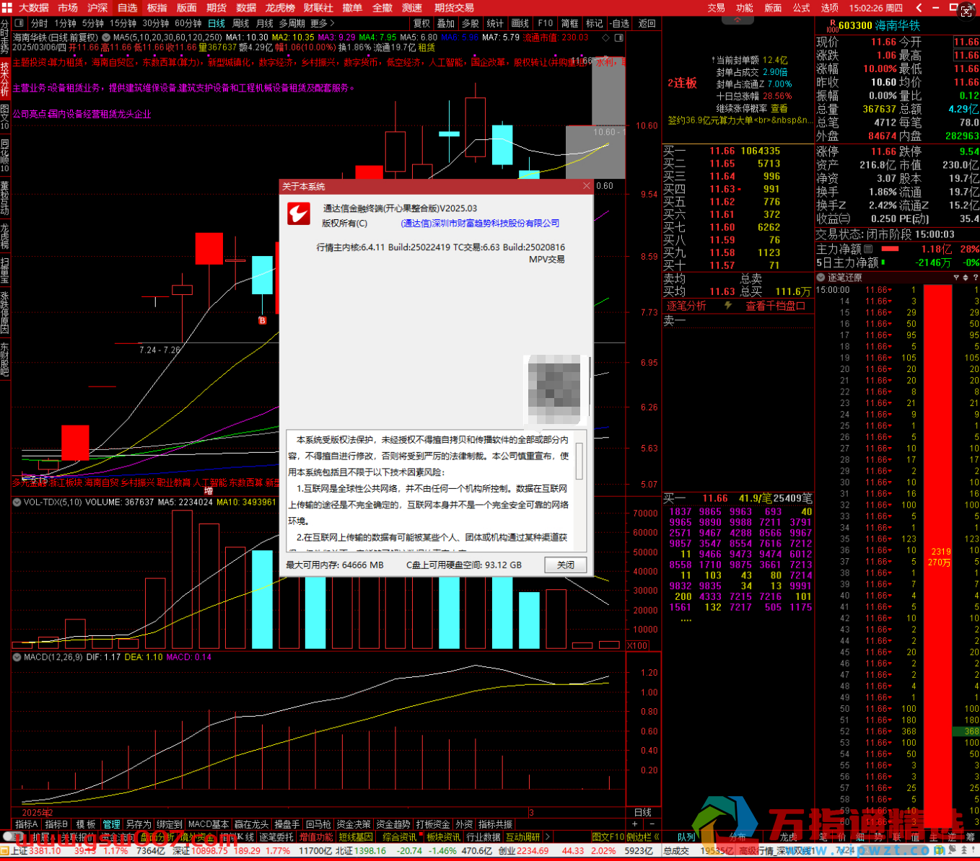Click the small window icon right of diamond
This screenshot has width=980, height=861.
(x=618, y=37)
